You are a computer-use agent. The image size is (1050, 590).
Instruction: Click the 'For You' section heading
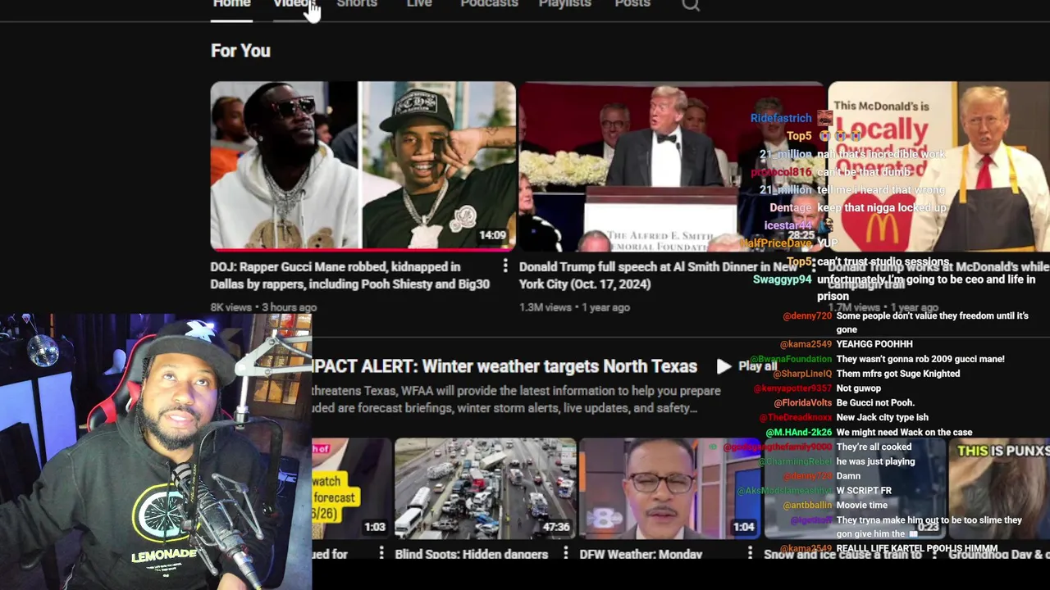point(240,51)
